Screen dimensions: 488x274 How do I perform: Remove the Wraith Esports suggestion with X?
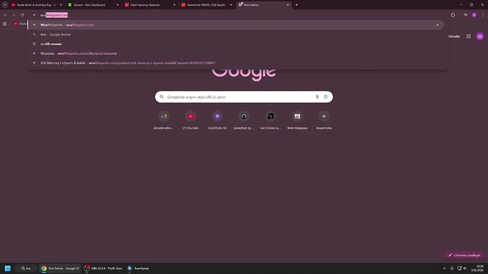(437, 25)
